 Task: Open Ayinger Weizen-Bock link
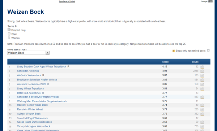pos(29,114)
